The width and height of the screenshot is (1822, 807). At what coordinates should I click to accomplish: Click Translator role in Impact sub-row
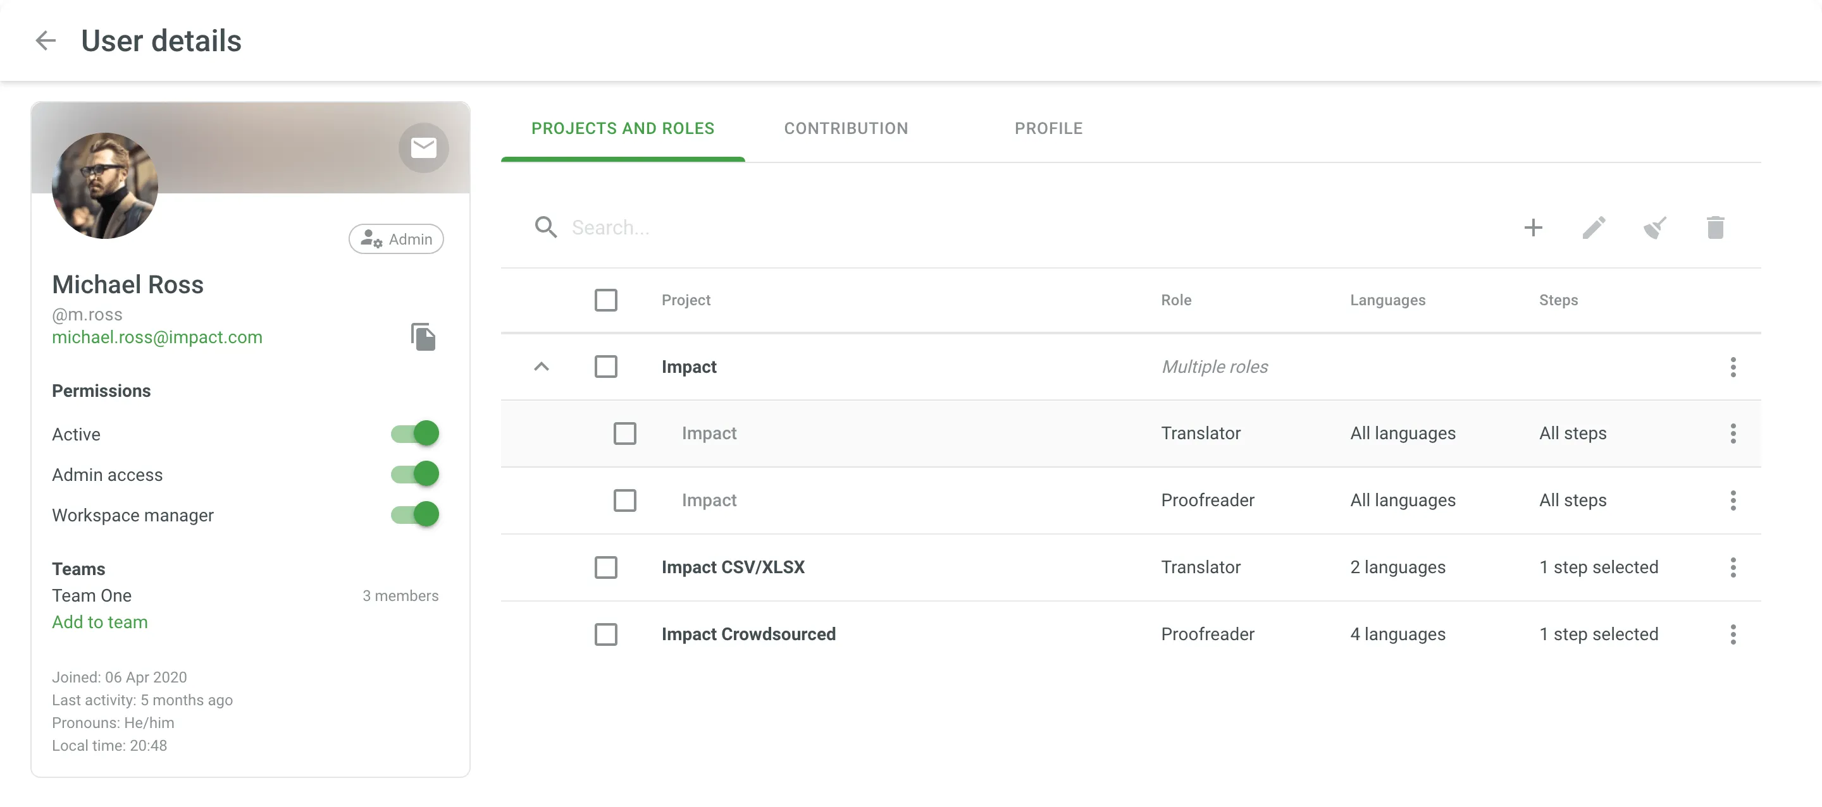pos(1200,433)
